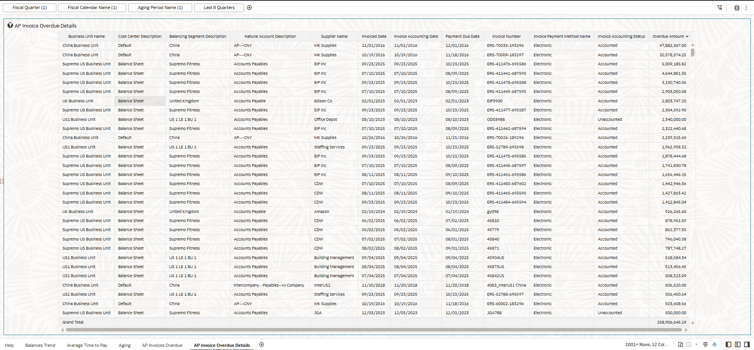Screen dimensions: 754x350
Task: Click the canvas layout icon in status bar
Action: tap(681, 344)
